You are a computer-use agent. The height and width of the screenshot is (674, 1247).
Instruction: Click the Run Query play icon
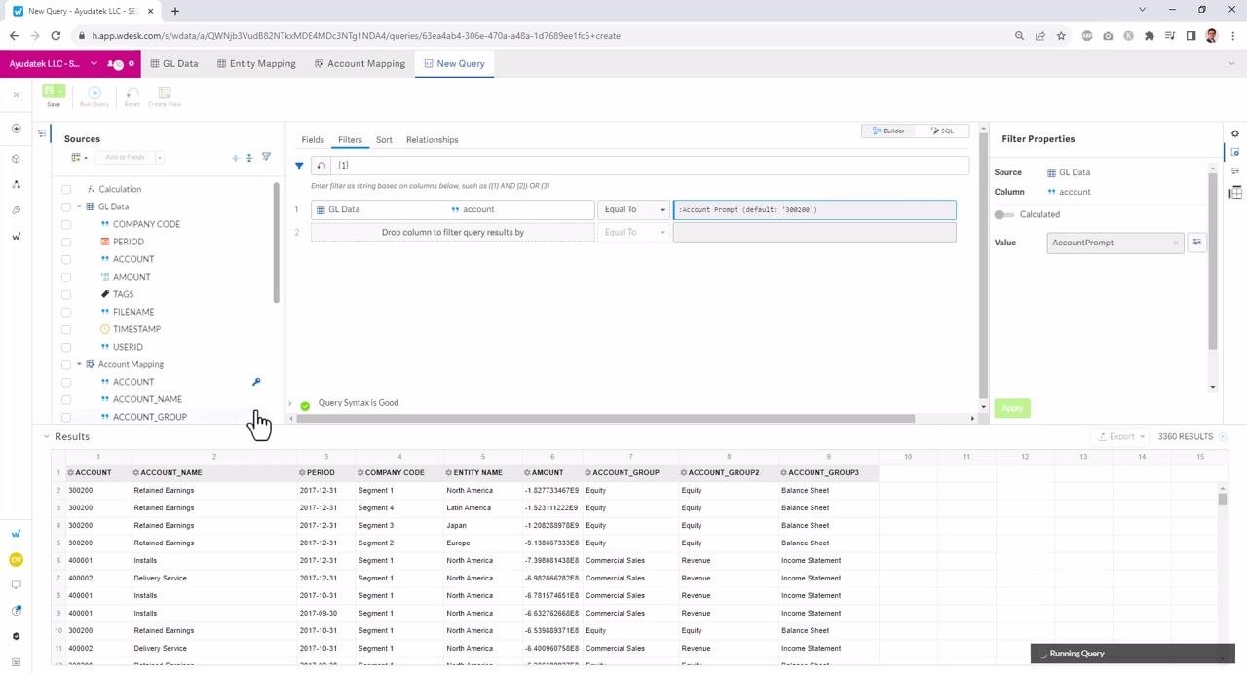(x=94, y=93)
